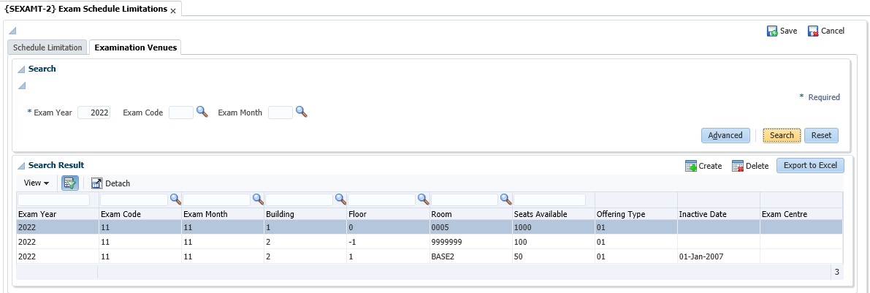The height and width of the screenshot is (293, 870).
Task: Click the Delete record icon
Action: tap(737, 166)
